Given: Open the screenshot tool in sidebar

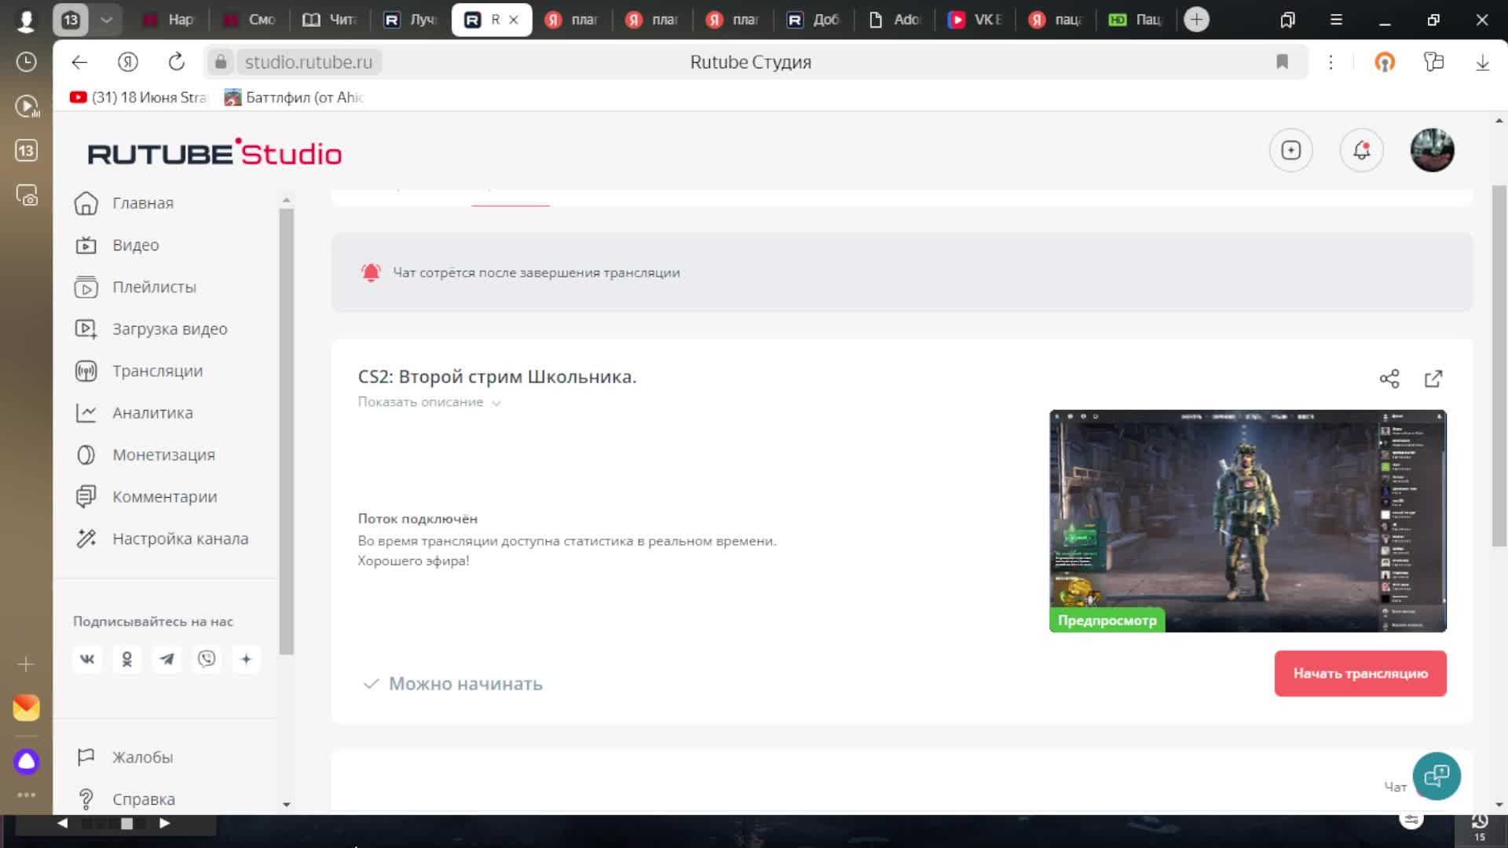Looking at the screenshot, I should tap(26, 195).
